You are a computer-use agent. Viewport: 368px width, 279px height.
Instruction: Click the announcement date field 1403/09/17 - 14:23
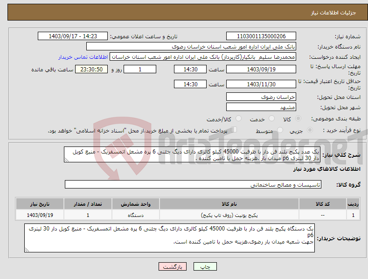[x=73, y=36]
